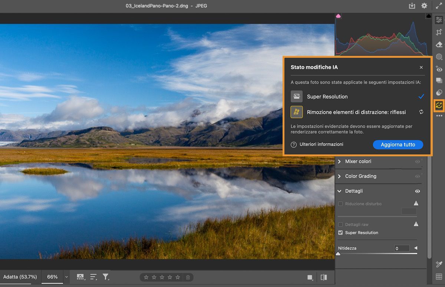Open the zoom level dropdown arrow
The image size is (445, 287).
(x=67, y=277)
